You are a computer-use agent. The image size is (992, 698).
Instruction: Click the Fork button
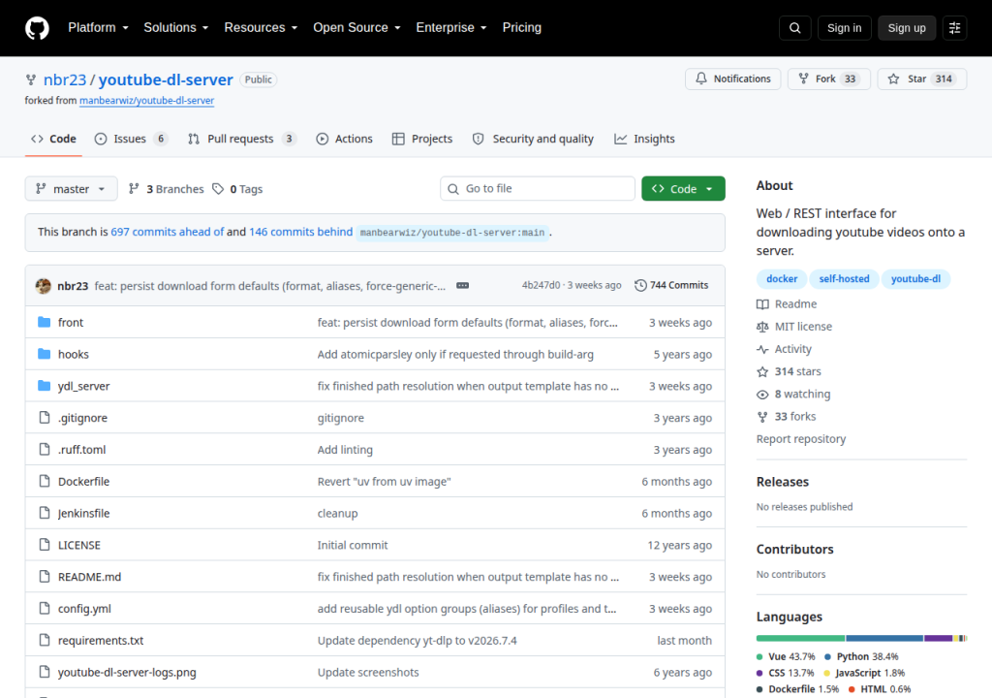(x=829, y=79)
